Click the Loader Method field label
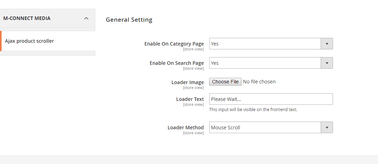378x164 pixels. tap(186, 128)
